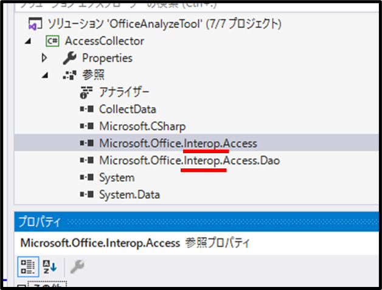
Task: Select the CollectData reference
Action: click(128, 109)
